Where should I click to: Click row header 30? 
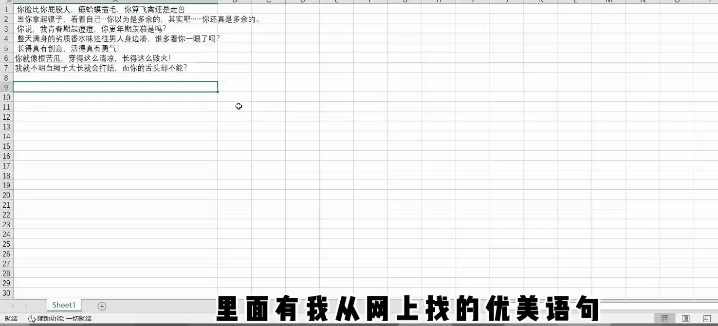(6, 293)
